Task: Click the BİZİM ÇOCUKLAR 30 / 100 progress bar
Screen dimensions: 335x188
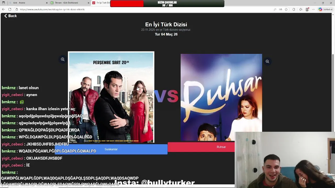Action: [x=167, y=4]
